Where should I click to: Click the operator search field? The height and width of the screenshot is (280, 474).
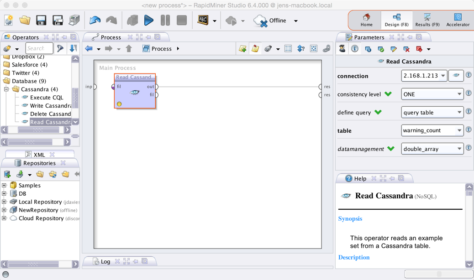[x=39, y=48]
